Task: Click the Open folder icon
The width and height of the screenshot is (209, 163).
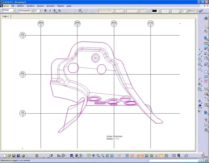Action: pos(9,156)
